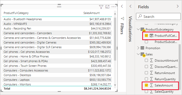
Task: Click the total value $8,341,224,364.8324
Action: pyautogui.click(x=97, y=89)
